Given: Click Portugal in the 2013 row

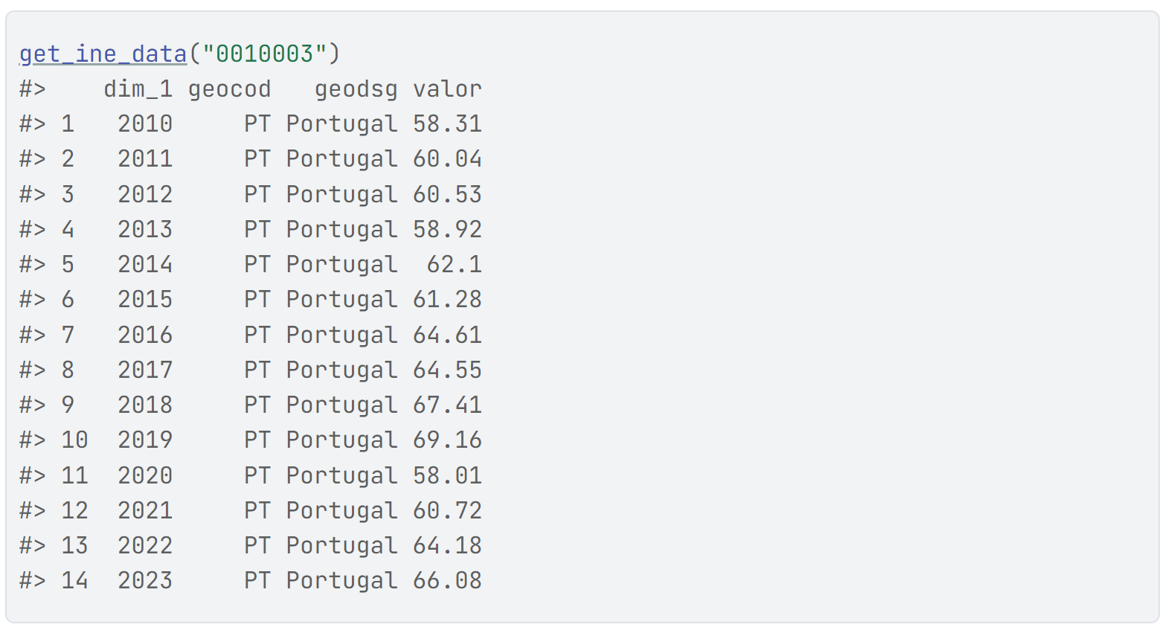Looking at the screenshot, I should (342, 229).
